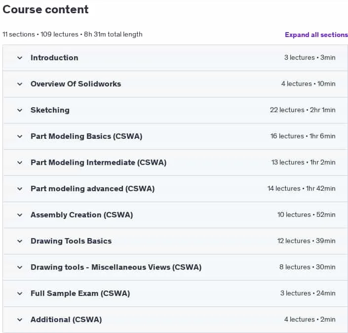Open Part modeling advanced (CSWA) chevron
The width and height of the screenshot is (348, 333).
pyautogui.click(x=20, y=189)
